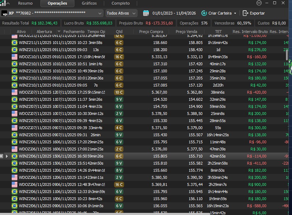
Task: Click the Exportar arrow icon
Action: (245, 13)
